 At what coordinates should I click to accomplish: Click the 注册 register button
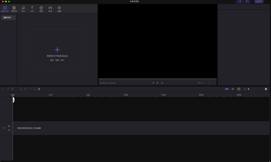point(240,2)
